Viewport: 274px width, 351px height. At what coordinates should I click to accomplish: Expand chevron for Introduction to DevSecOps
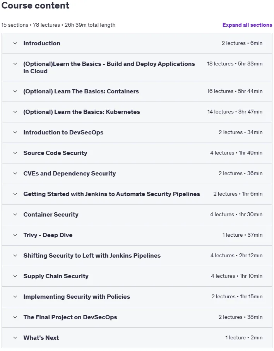pyautogui.click(x=15, y=132)
